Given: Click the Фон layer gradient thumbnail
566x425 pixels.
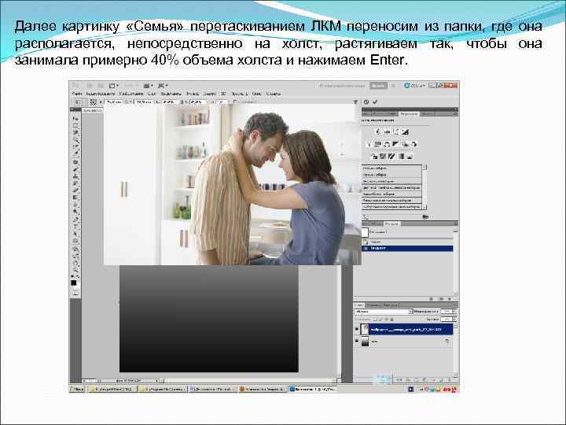Looking at the screenshot, I should click(x=365, y=341).
